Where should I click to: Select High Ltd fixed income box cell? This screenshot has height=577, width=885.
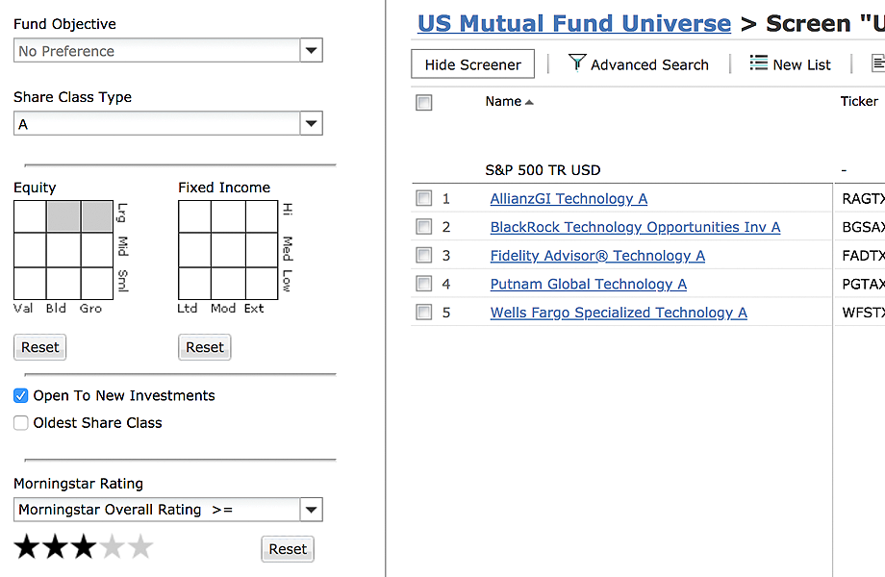coord(194,217)
